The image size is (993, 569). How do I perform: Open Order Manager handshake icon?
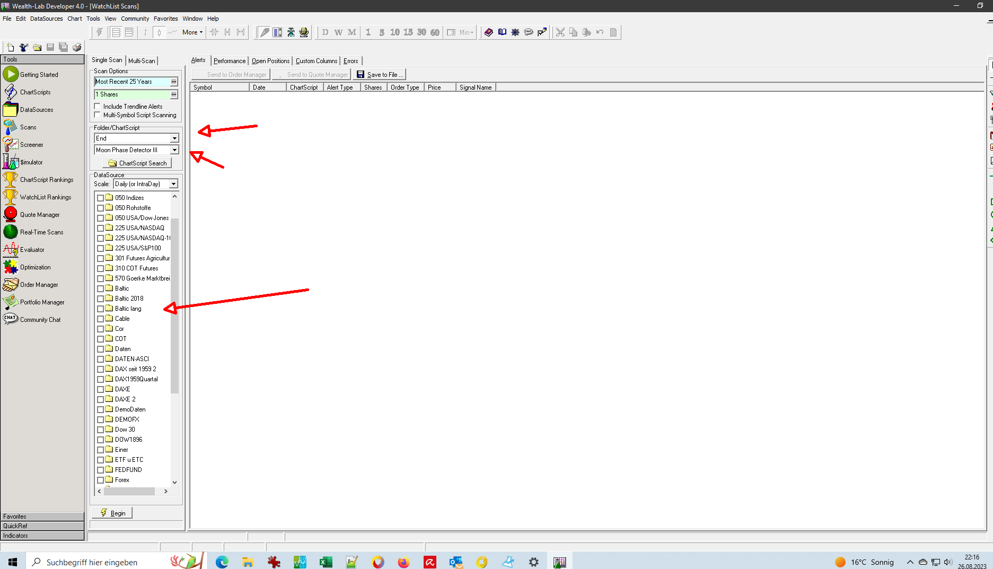11,284
